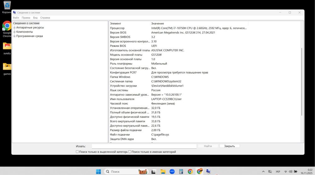Image resolution: width=315 pixels, height=175 pixels.
Task: Select the Версия SMBIOS row
Action: (x=178, y=37)
